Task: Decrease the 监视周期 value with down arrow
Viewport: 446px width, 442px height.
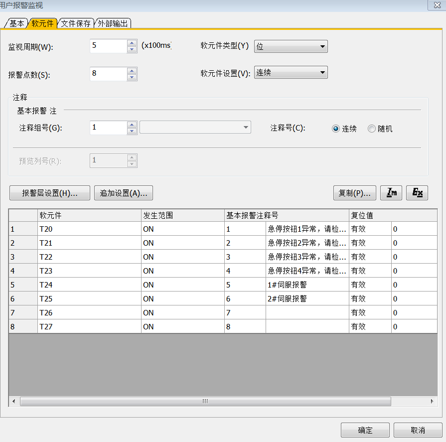Action: click(132, 49)
